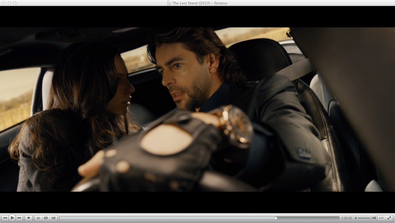Viewport: 395px width, 223px height.
Task: Click the document proxy icon in title bar
Action: tap(169, 3)
